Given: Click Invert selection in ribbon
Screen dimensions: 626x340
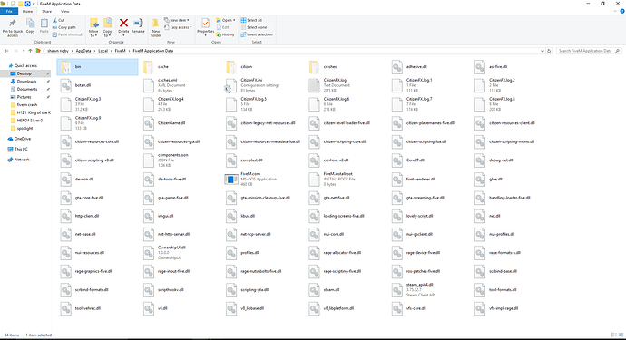Looking at the screenshot, I should tap(257, 34).
